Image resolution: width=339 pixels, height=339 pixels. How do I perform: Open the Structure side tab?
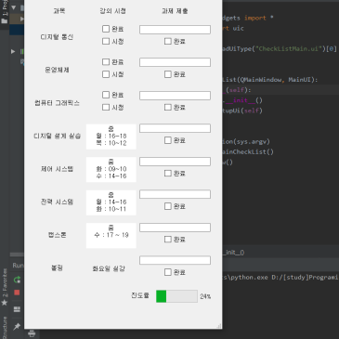[5, 327]
